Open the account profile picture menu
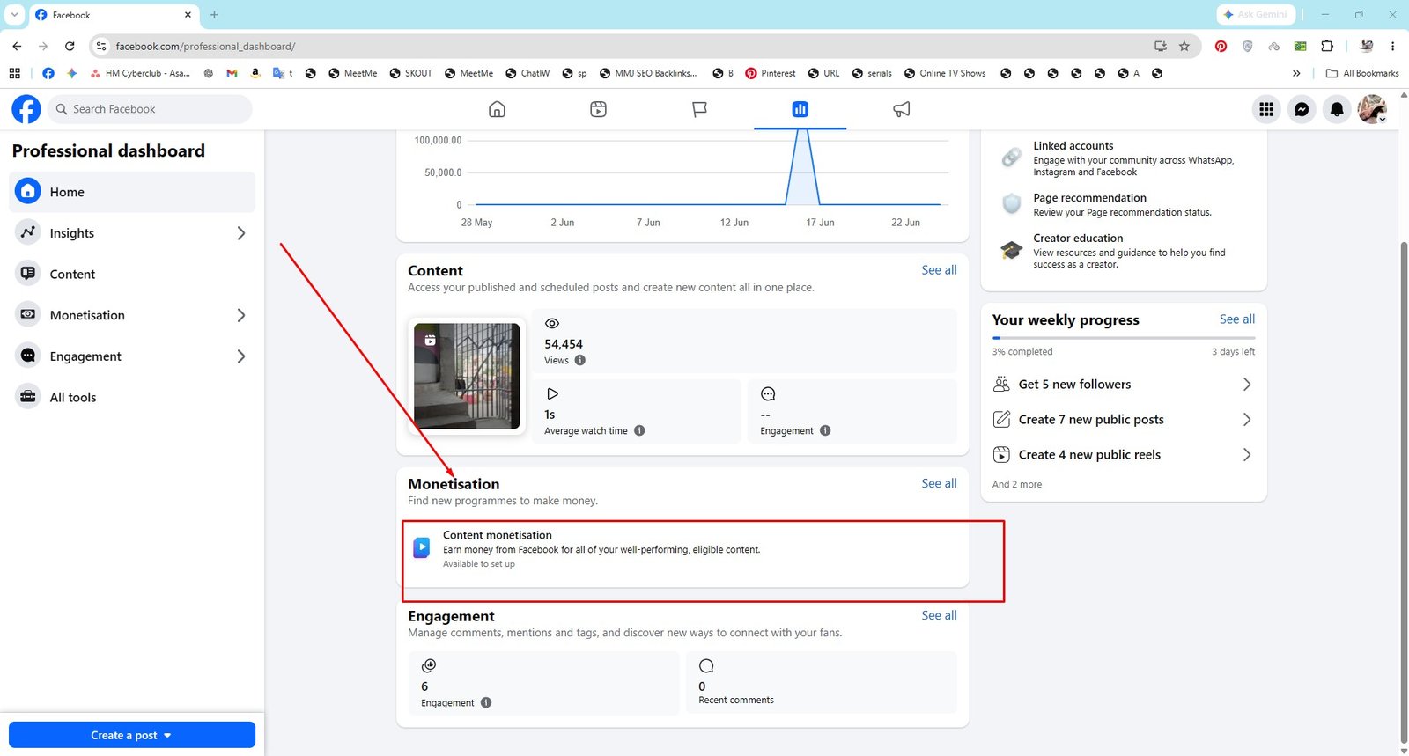Viewport: 1409px width, 756px height. pos(1372,109)
